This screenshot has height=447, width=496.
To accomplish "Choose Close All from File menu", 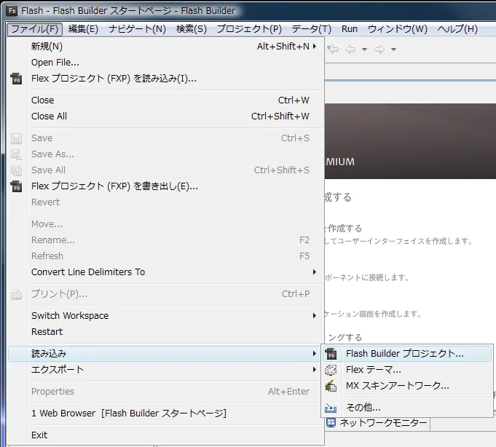I will 166,116.
